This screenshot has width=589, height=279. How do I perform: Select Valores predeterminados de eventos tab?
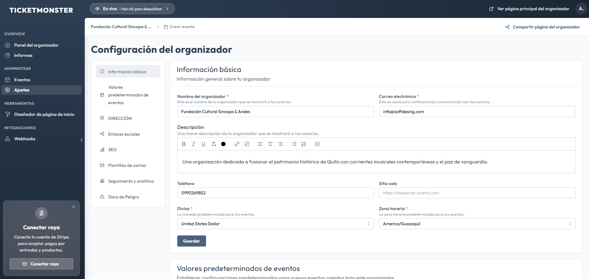(128, 95)
